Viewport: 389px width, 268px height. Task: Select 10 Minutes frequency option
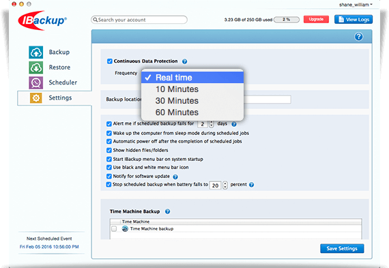tap(192, 89)
